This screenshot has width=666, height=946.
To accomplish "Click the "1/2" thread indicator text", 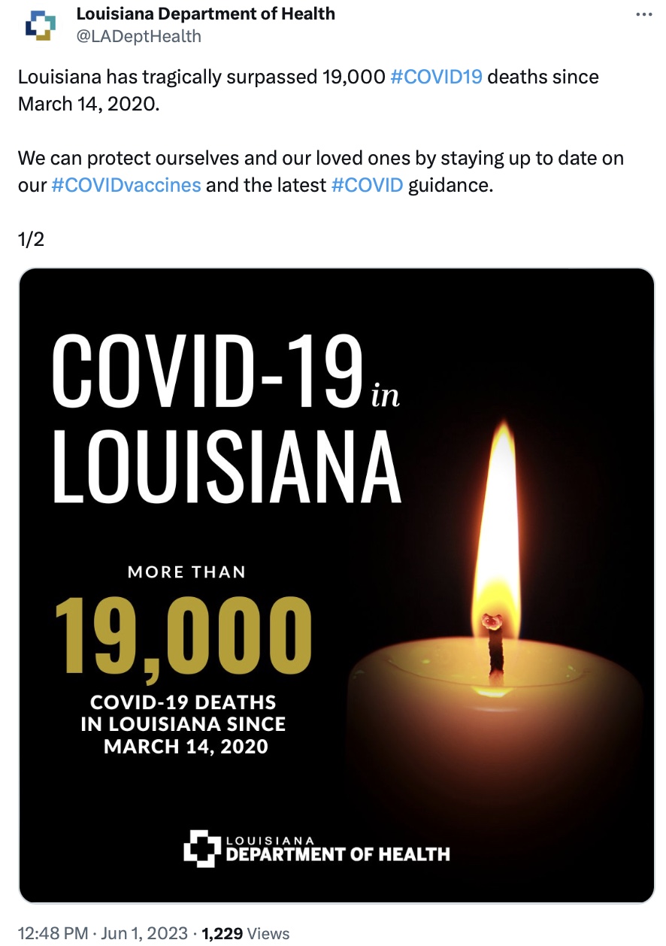I will pyautogui.click(x=31, y=239).
